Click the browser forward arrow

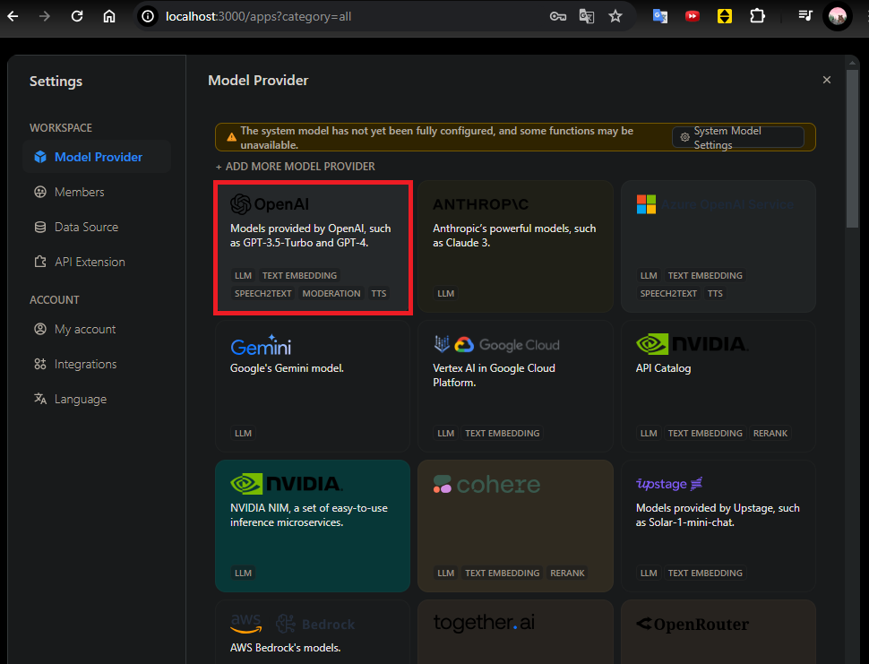click(44, 17)
